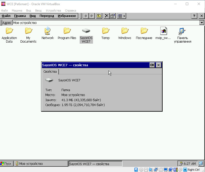The height and width of the screenshot is (172, 205).
Task: Click the Forward navigation arrow
Action: click(x=92, y=16)
